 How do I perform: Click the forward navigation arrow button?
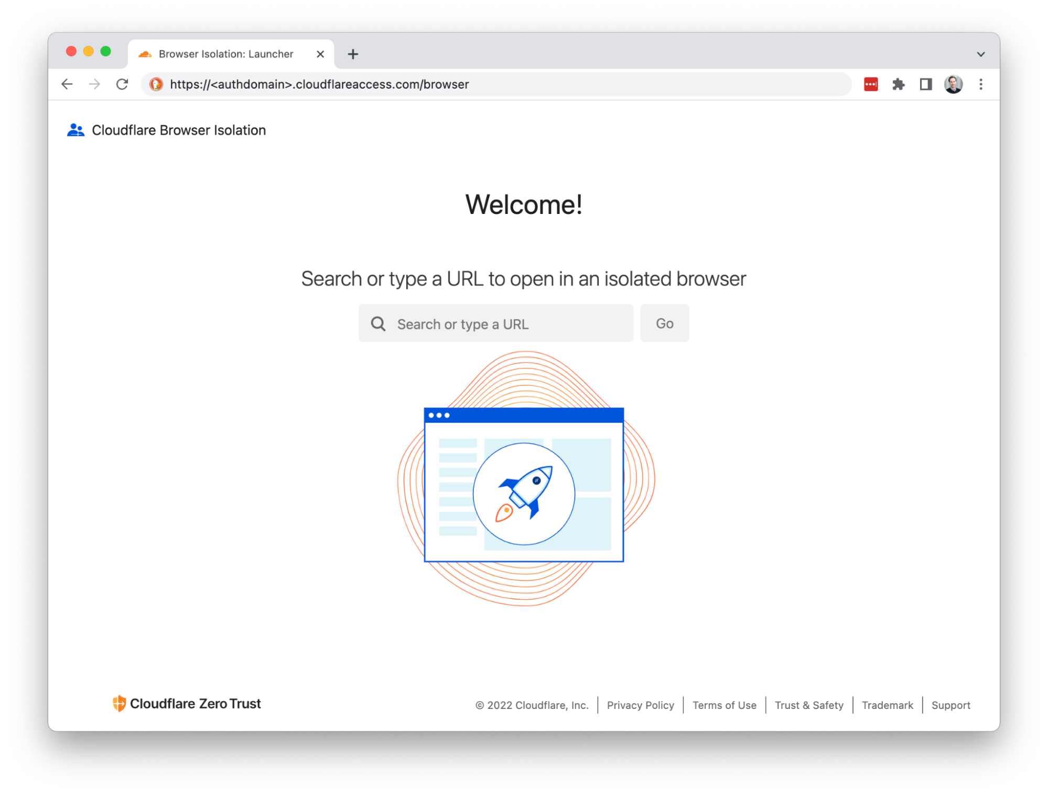click(x=93, y=83)
